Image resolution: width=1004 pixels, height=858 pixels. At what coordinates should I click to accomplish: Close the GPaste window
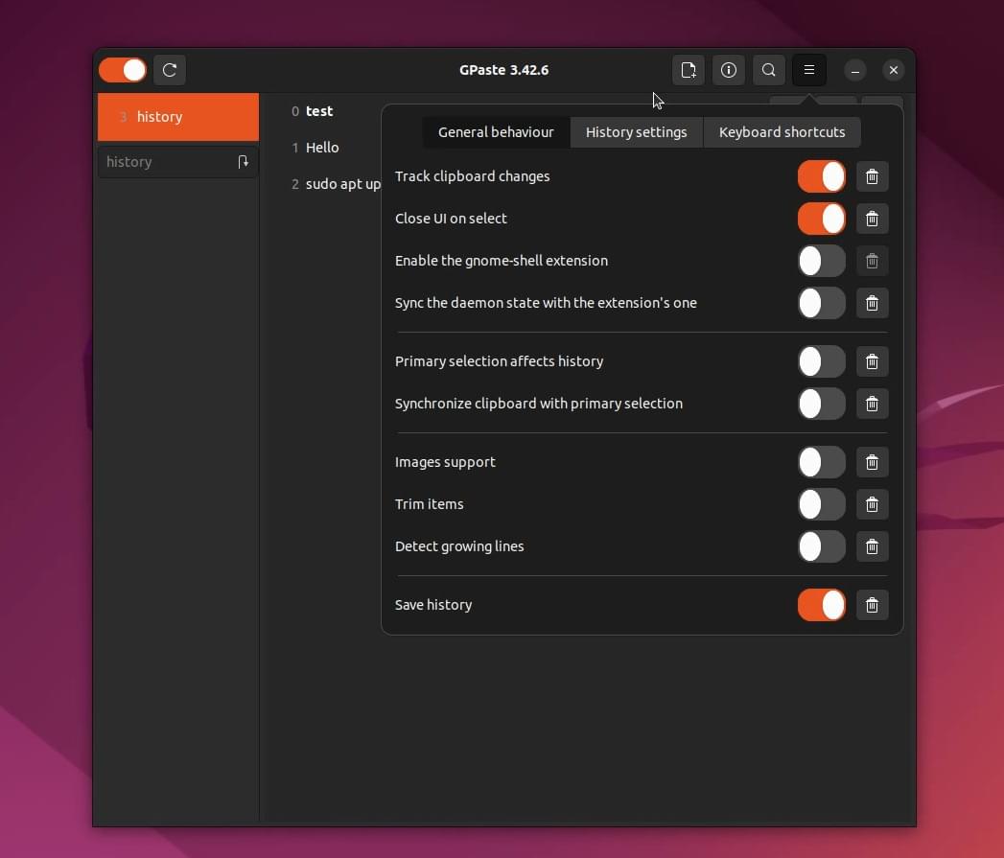click(x=893, y=70)
